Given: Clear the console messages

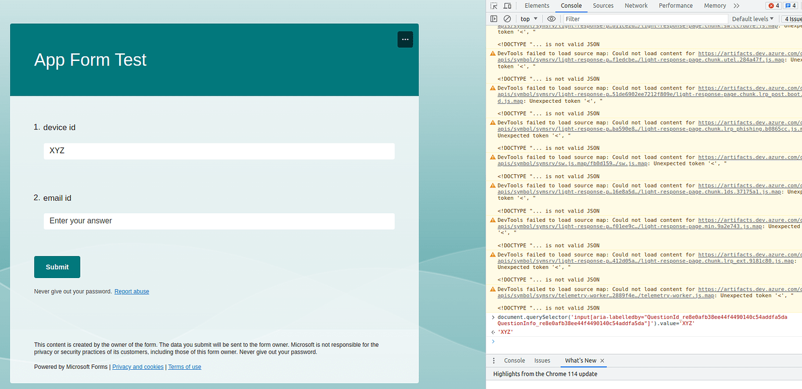Looking at the screenshot, I should (506, 19).
